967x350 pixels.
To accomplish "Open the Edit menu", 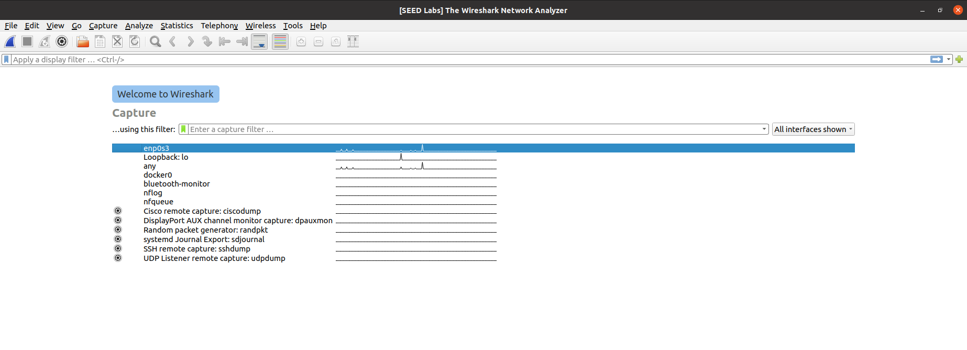I will [x=32, y=26].
